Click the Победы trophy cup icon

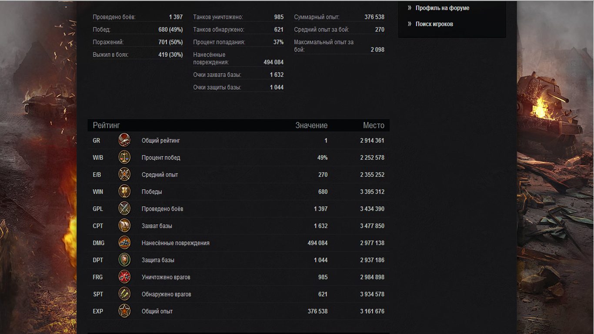coord(124,191)
